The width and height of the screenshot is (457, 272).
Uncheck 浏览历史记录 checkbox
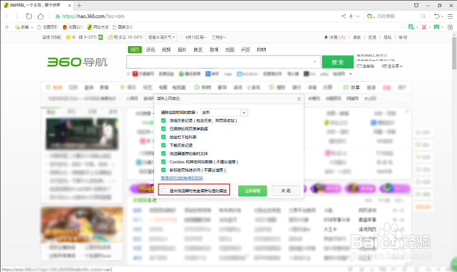coord(163,120)
